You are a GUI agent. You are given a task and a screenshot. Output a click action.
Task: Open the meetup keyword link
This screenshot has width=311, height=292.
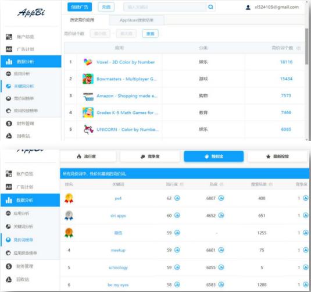(x=118, y=250)
